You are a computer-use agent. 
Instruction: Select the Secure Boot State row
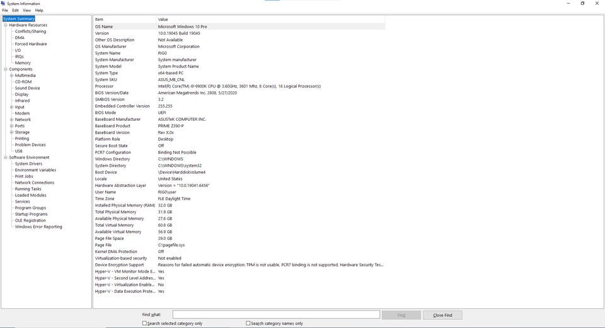239,145
